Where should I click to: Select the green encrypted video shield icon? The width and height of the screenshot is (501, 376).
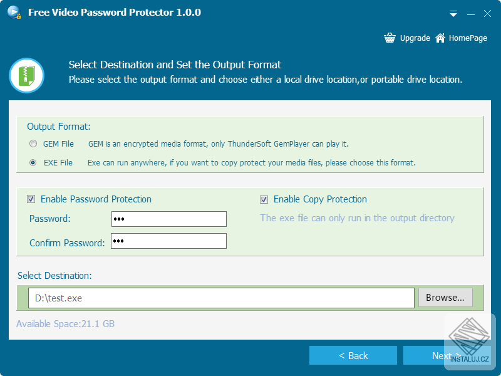click(x=26, y=75)
